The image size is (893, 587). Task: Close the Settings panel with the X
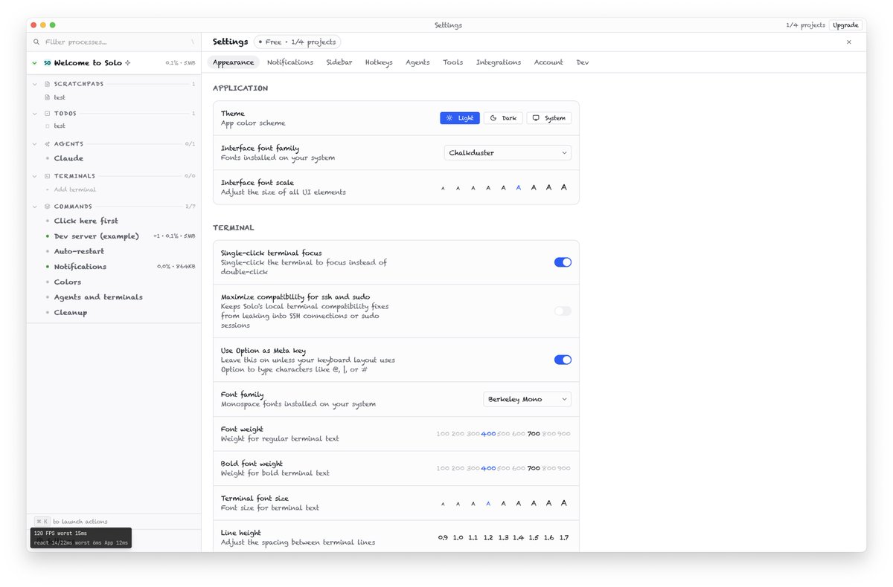point(849,42)
